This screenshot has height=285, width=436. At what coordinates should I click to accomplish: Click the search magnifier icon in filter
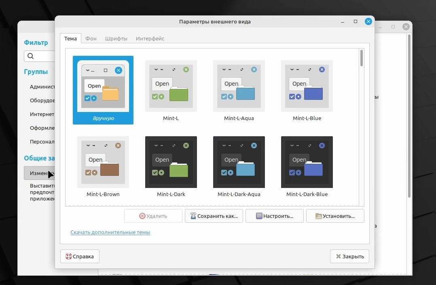(x=31, y=56)
